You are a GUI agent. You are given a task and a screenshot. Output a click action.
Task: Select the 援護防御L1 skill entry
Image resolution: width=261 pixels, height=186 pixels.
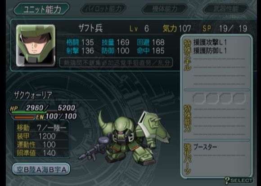point(210,51)
